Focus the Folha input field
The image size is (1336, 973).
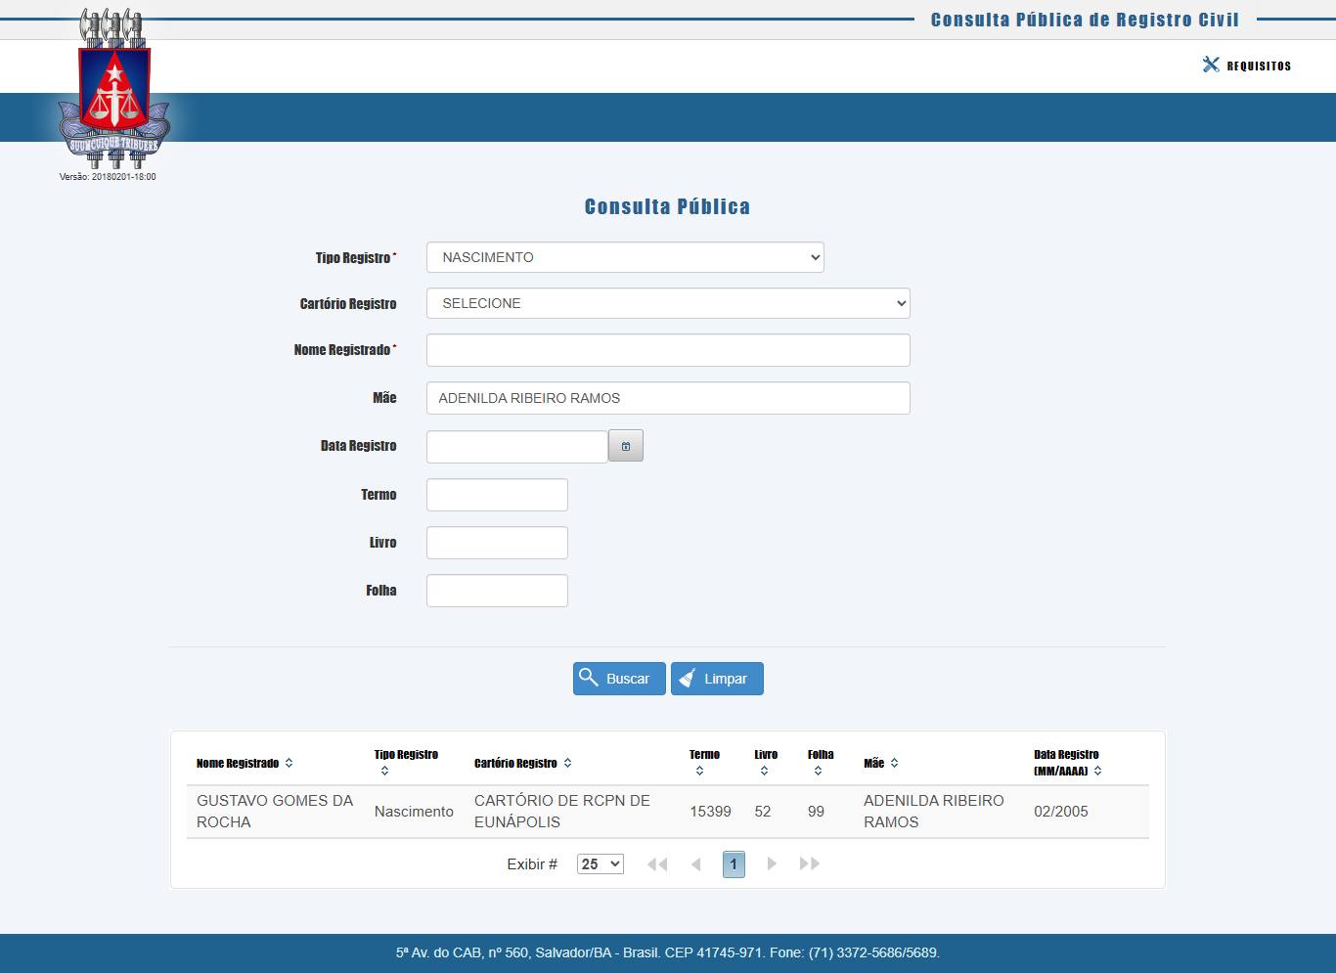tap(497, 591)
